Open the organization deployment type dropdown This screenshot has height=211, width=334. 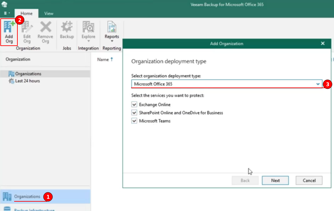[x=227, y=84]
